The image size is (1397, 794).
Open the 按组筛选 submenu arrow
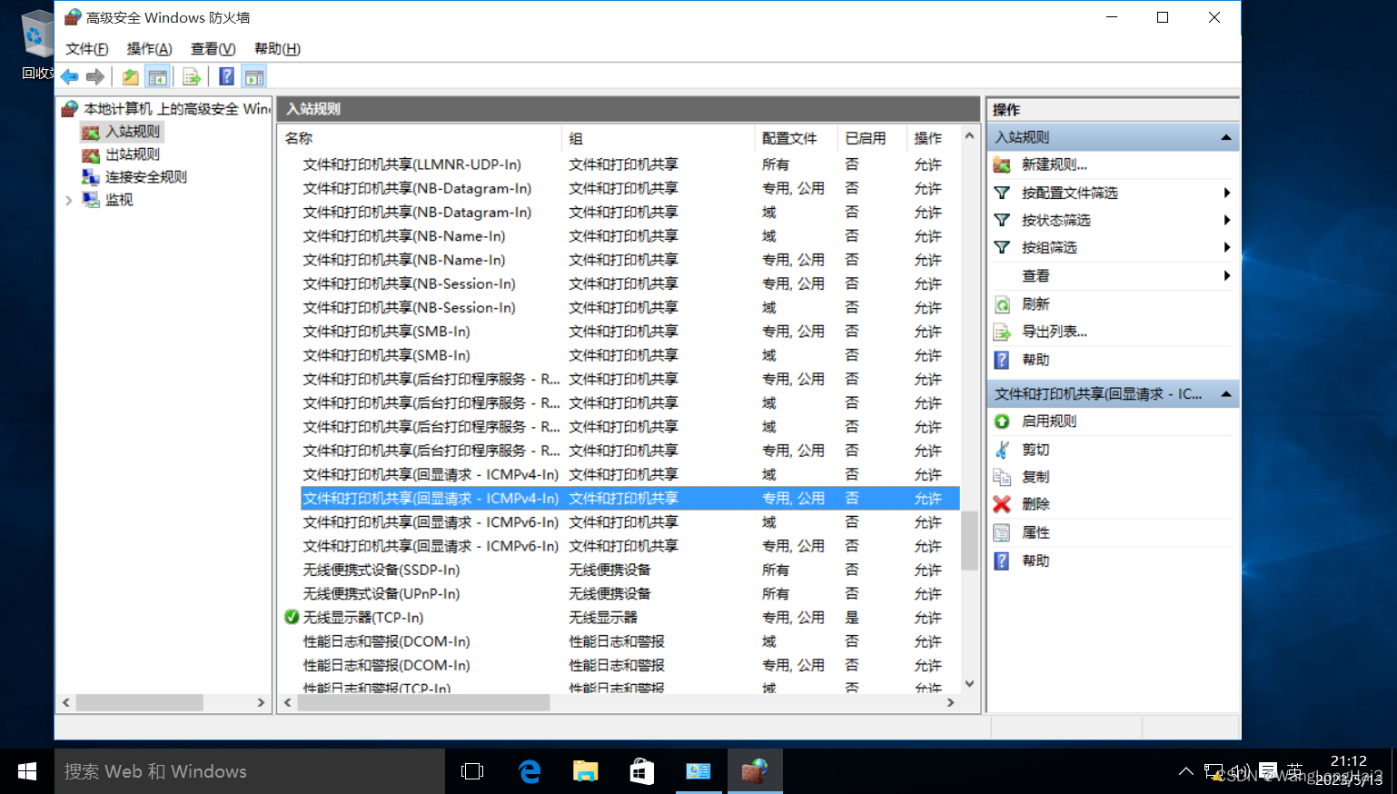coord(1227,247)
